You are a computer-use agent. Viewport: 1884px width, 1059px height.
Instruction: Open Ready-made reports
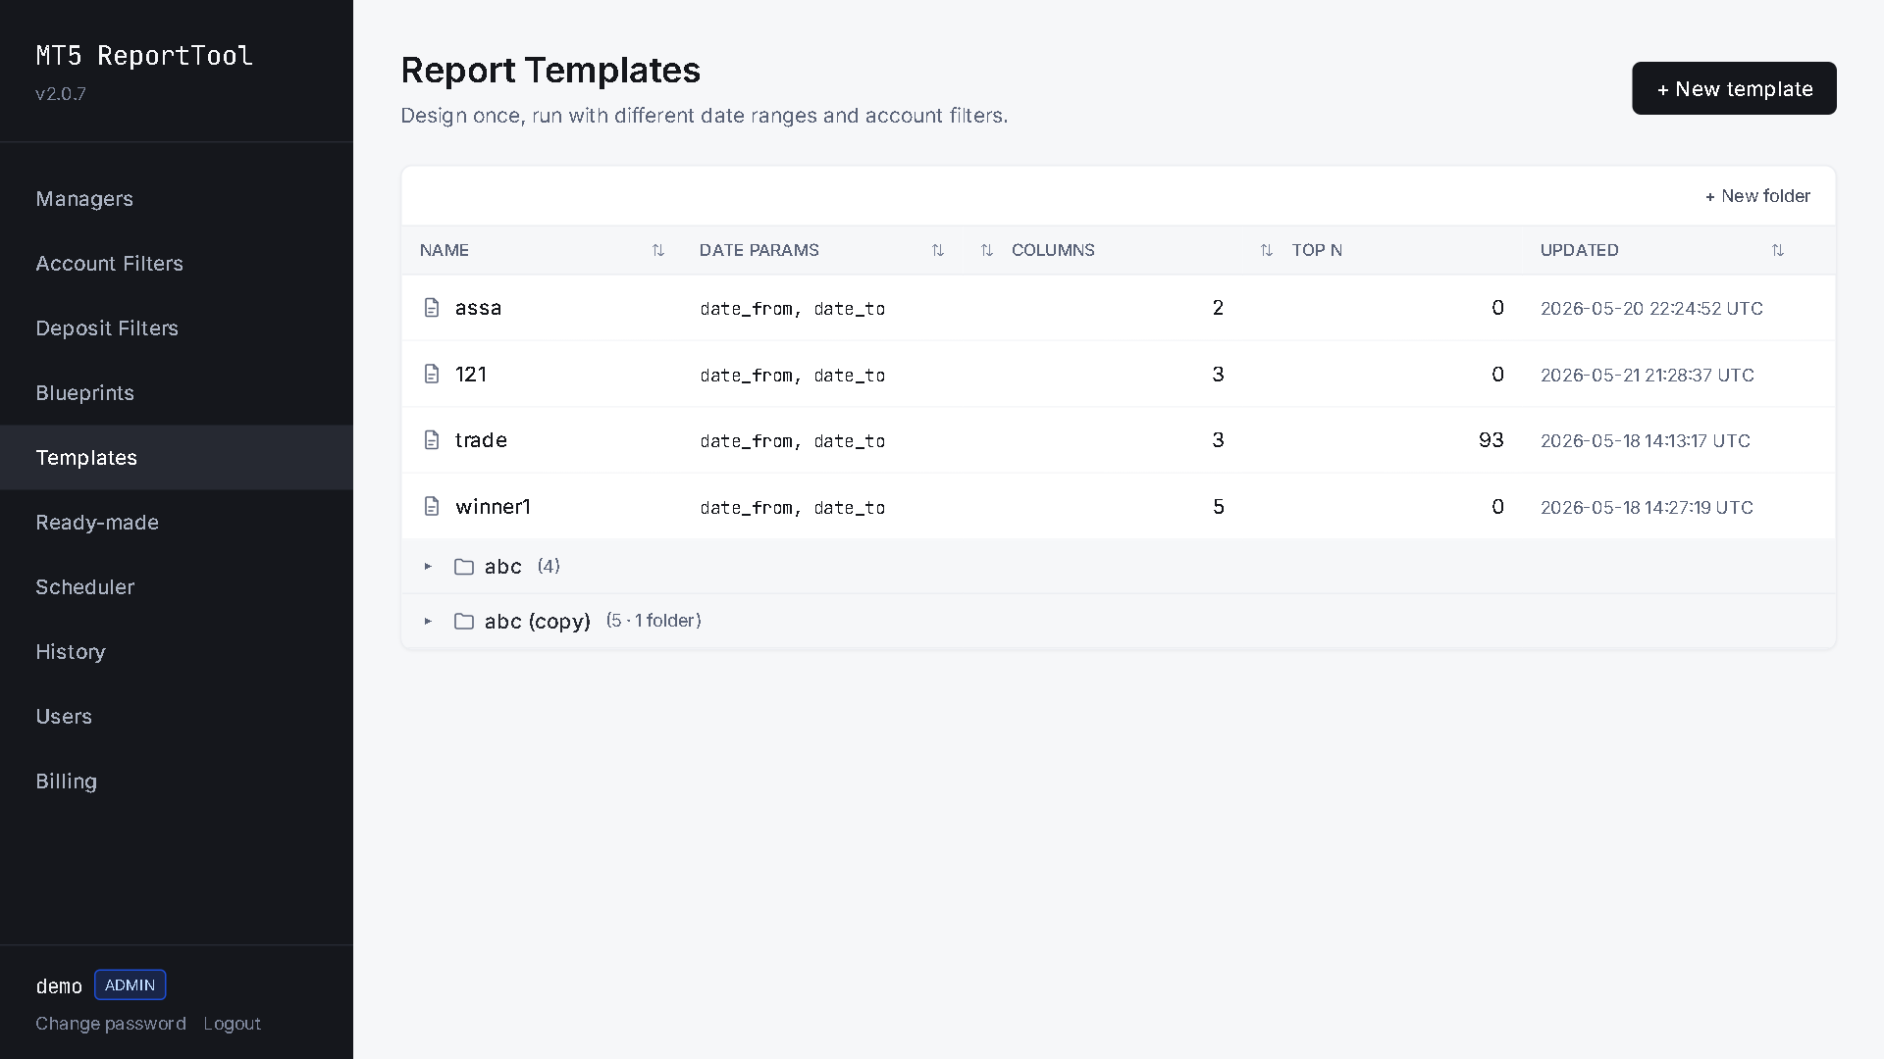coord(177,523)
